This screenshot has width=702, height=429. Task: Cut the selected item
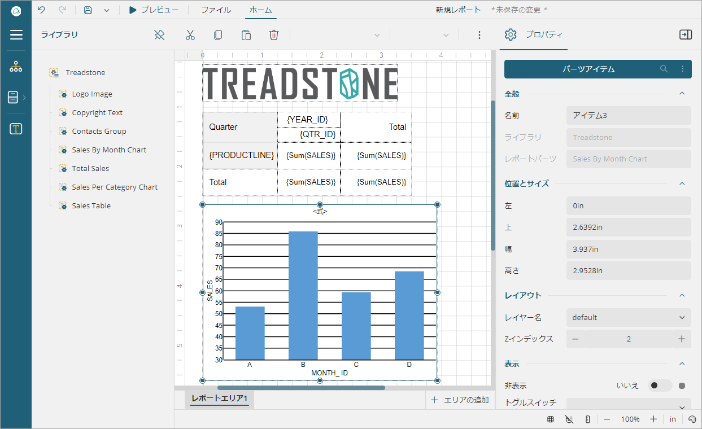[190, 35]
